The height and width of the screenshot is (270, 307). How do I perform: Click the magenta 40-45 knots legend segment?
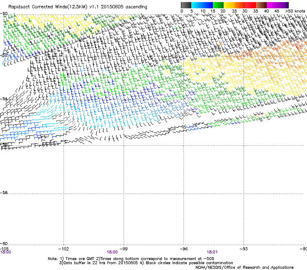(272, 5)
